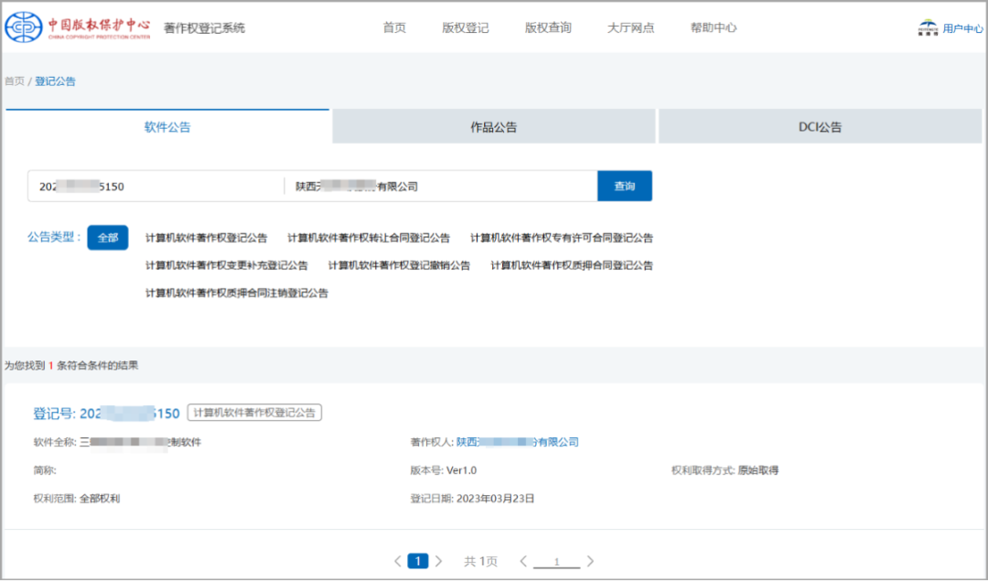
Task: Open 首页 in top navigation
Action: click(x=394, y=27)
